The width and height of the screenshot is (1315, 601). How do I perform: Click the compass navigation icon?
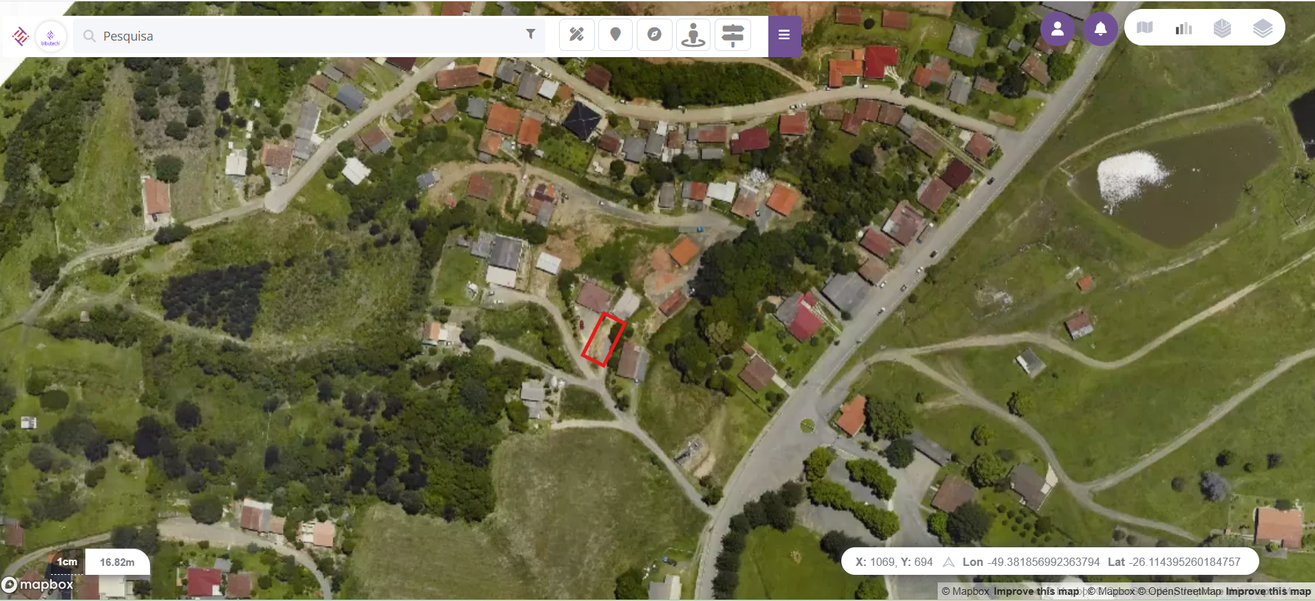tap(654, 34)
